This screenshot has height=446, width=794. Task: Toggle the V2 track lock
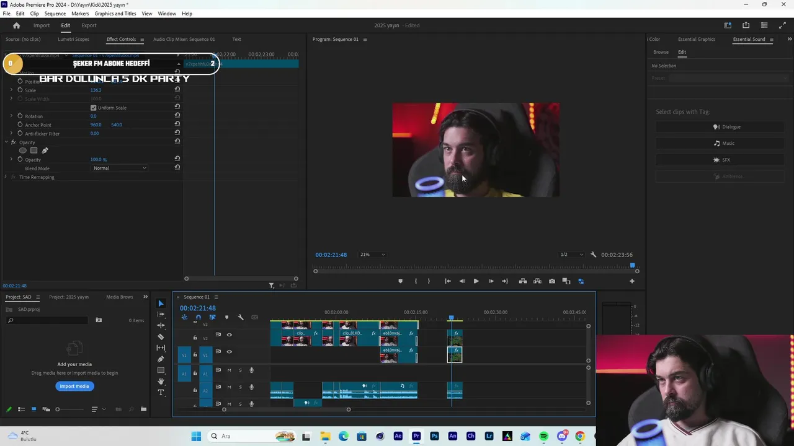click(195, 338)
